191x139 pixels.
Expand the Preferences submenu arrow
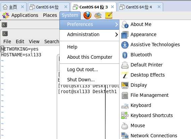116,24
